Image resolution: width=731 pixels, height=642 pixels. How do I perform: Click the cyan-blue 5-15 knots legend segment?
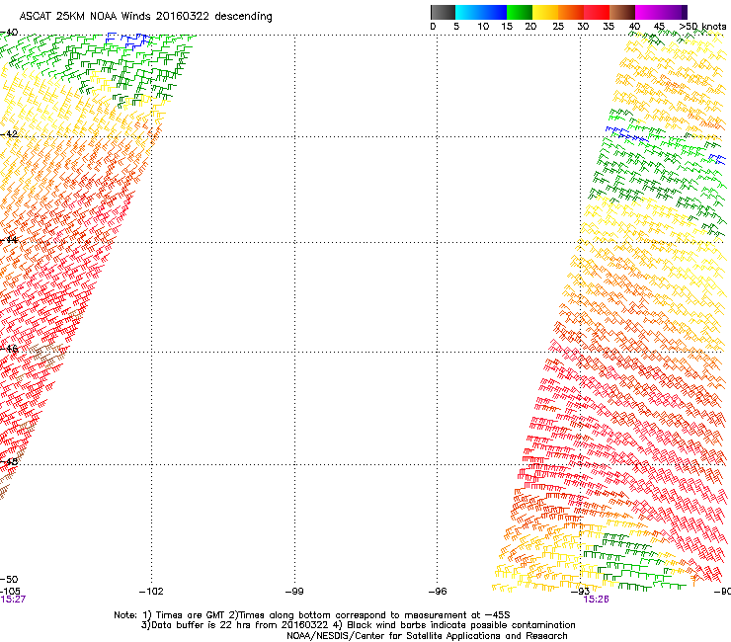481,12
